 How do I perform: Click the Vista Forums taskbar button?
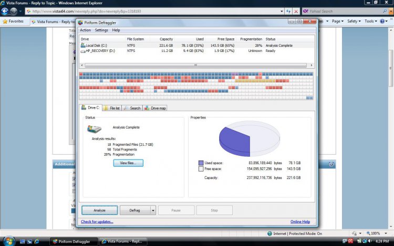point(123,241)
